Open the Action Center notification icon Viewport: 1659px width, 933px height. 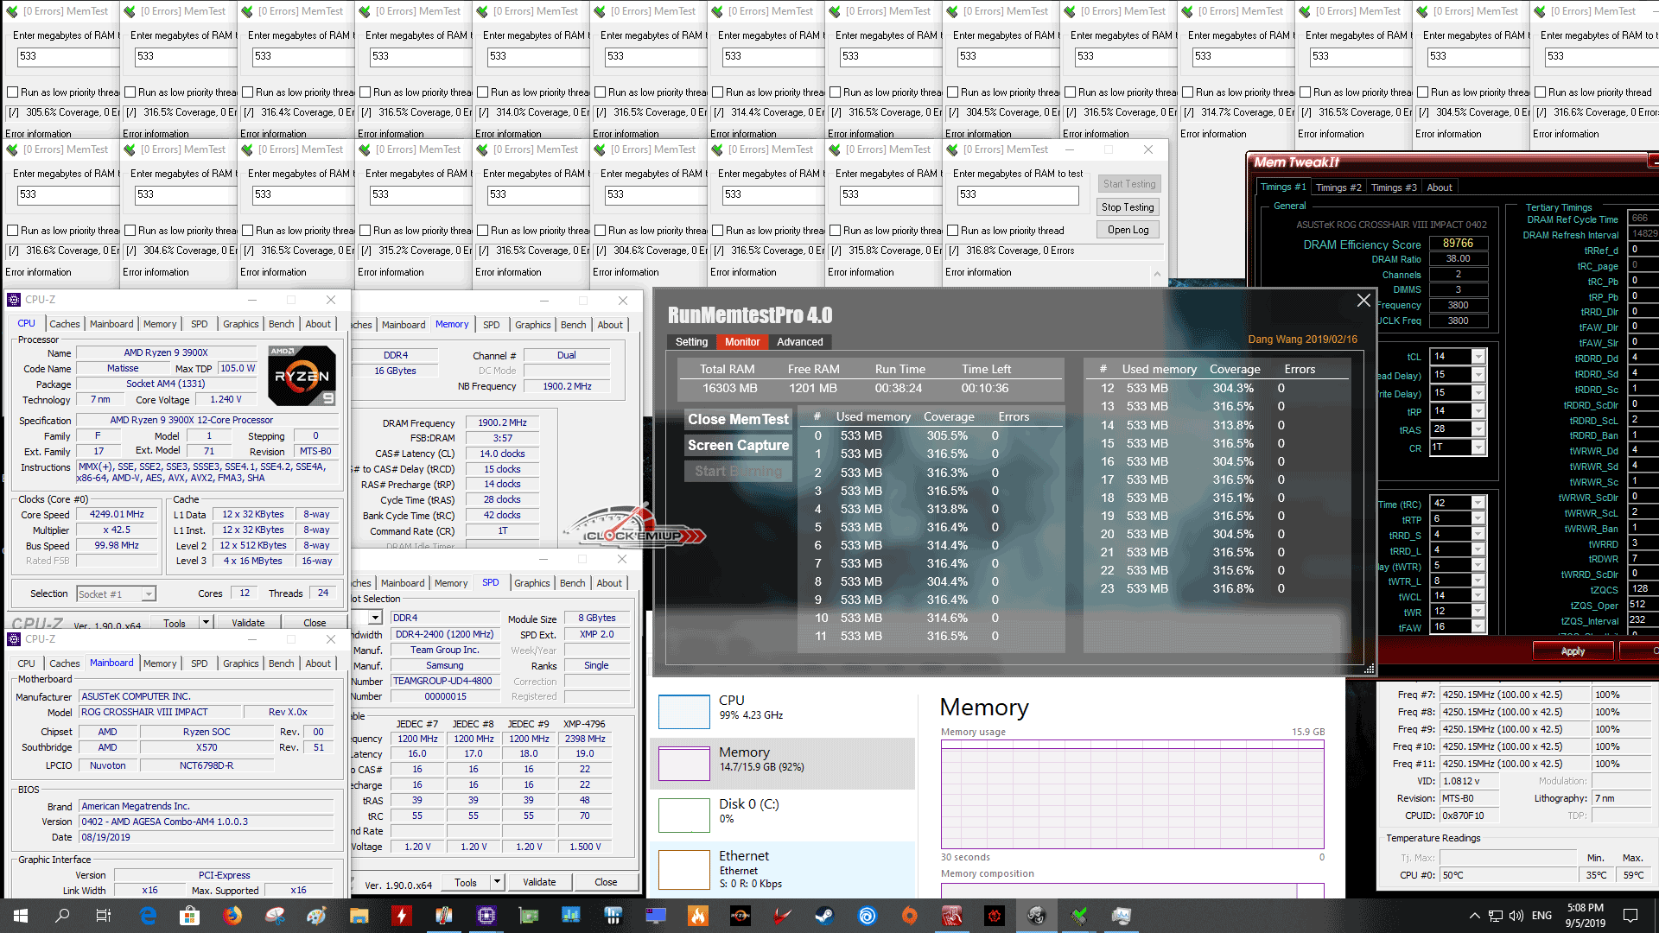1630,916
